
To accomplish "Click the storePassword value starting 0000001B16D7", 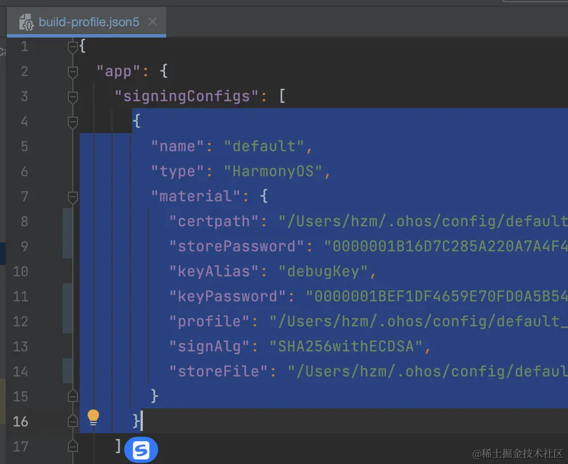I will (x=446, y=246).
